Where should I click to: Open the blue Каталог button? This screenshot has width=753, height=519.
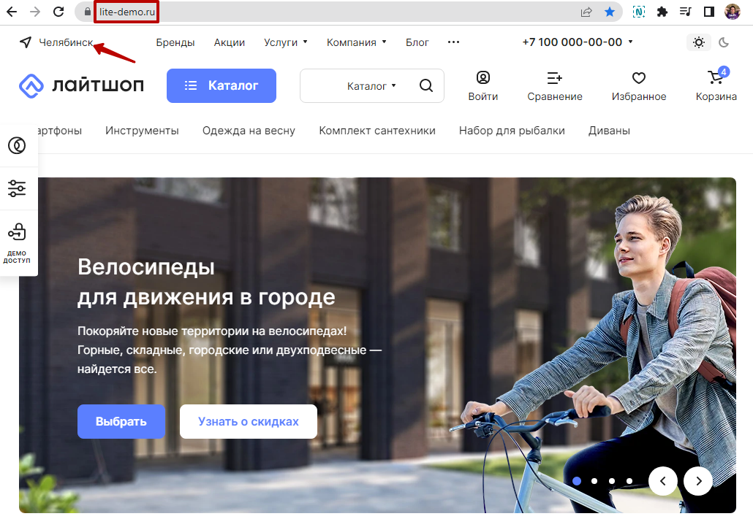(x=222, y=85)
